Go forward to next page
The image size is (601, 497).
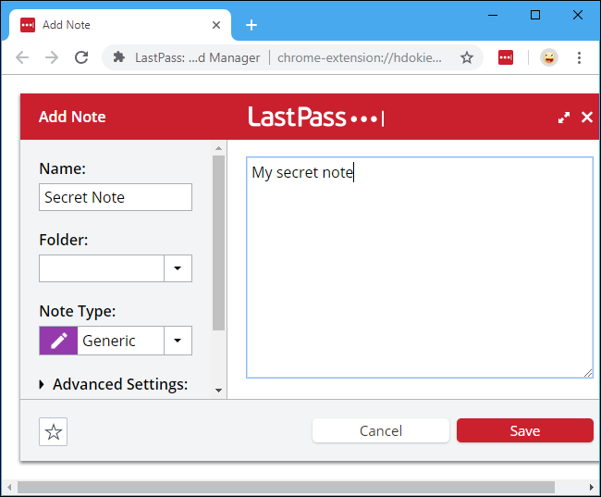[x=52, y=57]
